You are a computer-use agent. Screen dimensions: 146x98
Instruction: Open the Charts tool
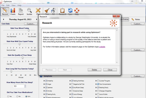click(x=13, y=11)
